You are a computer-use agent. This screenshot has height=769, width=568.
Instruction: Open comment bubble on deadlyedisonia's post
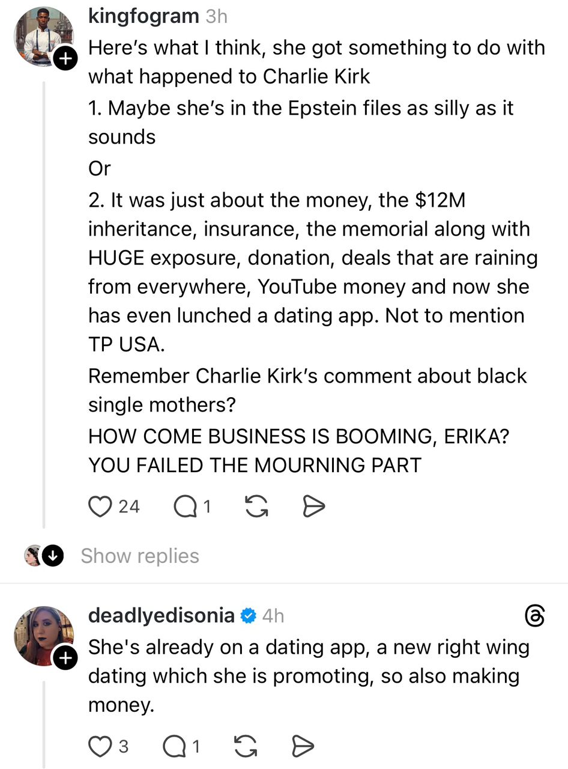pyautogui.click(x=174, y=746)
